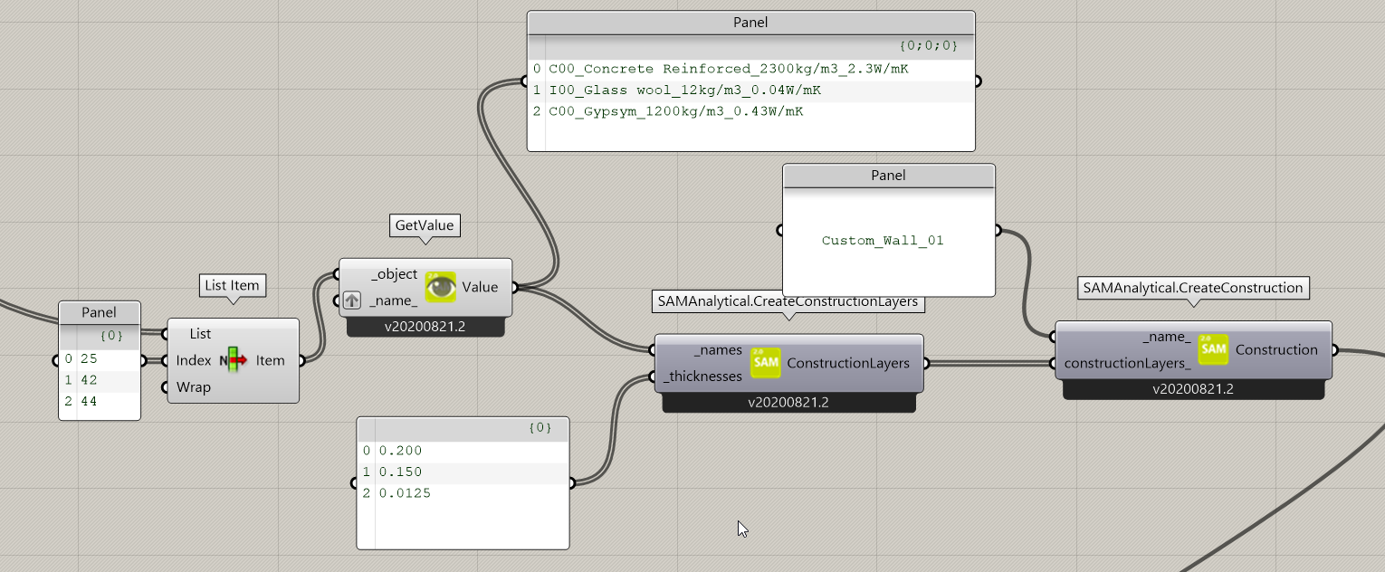Viewport: 1385px width, 572px height.
Task: Select the Wrap input of List Item
Action: (x=194, y=387)
